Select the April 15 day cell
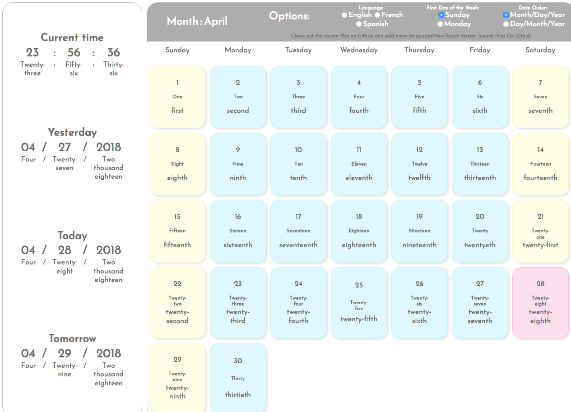The width and height of the screenshot is (571, 412). point(177,231)
